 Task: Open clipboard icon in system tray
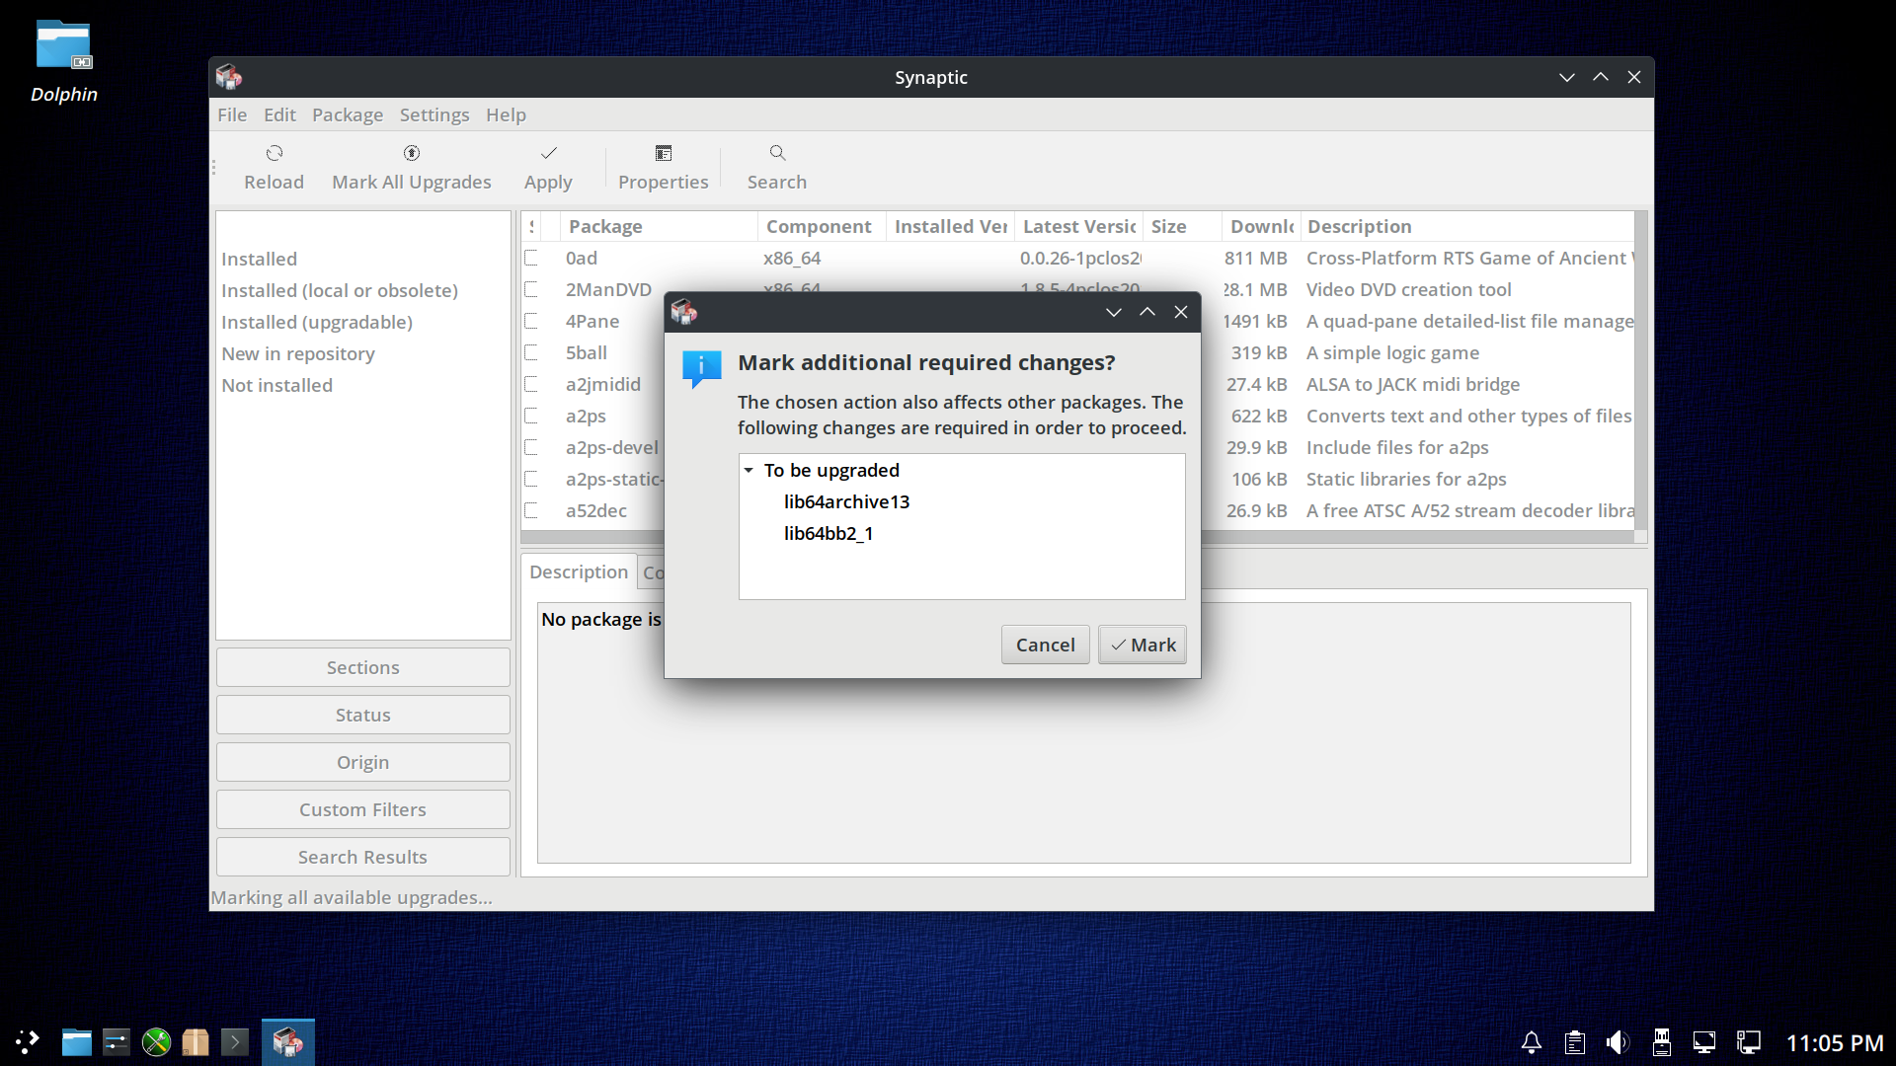(1575, 1042)
